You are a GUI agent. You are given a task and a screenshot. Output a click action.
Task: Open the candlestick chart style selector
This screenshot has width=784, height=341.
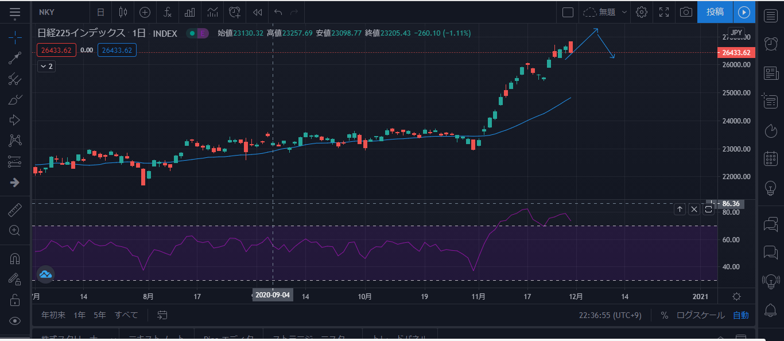122,12
